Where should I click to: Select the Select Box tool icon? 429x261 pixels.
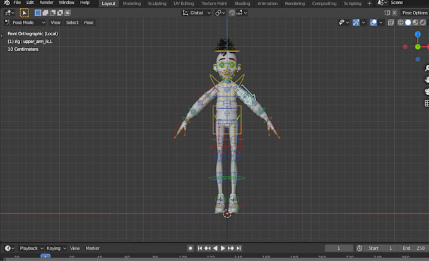pyautogui.click(x=25, y=13)
